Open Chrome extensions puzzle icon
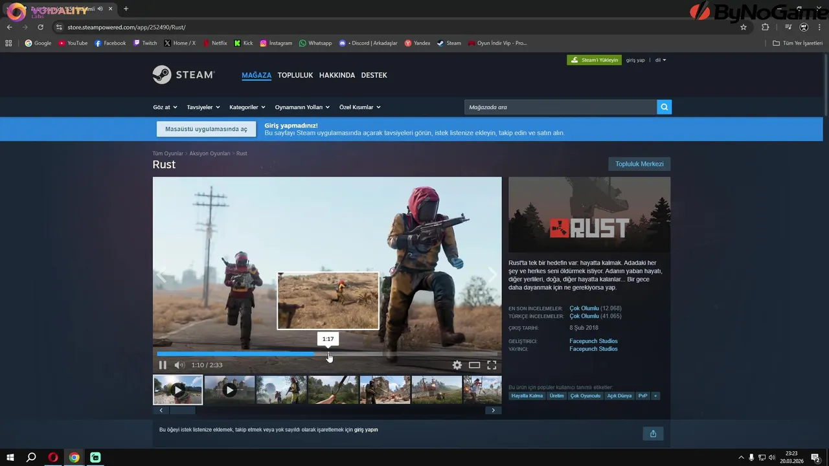This screenshot has width=829, height=466. pos(765,27)
